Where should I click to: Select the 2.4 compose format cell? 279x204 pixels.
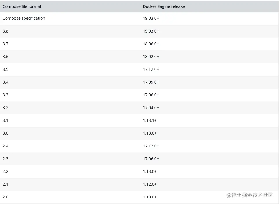coord(6,146)
